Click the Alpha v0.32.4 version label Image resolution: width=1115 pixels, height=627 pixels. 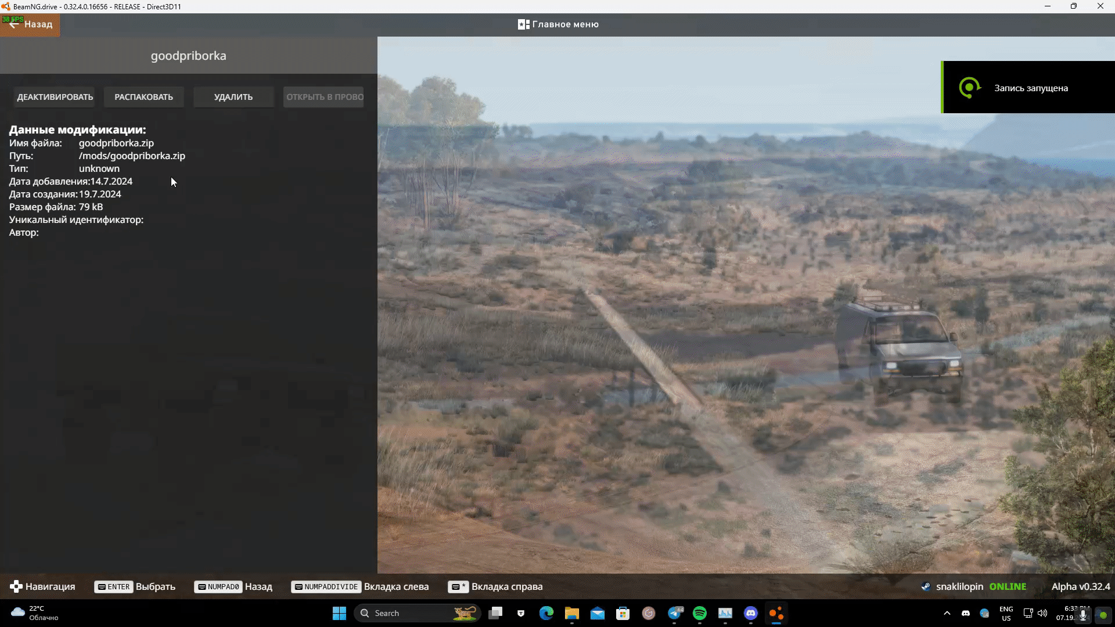point(1081,586)
